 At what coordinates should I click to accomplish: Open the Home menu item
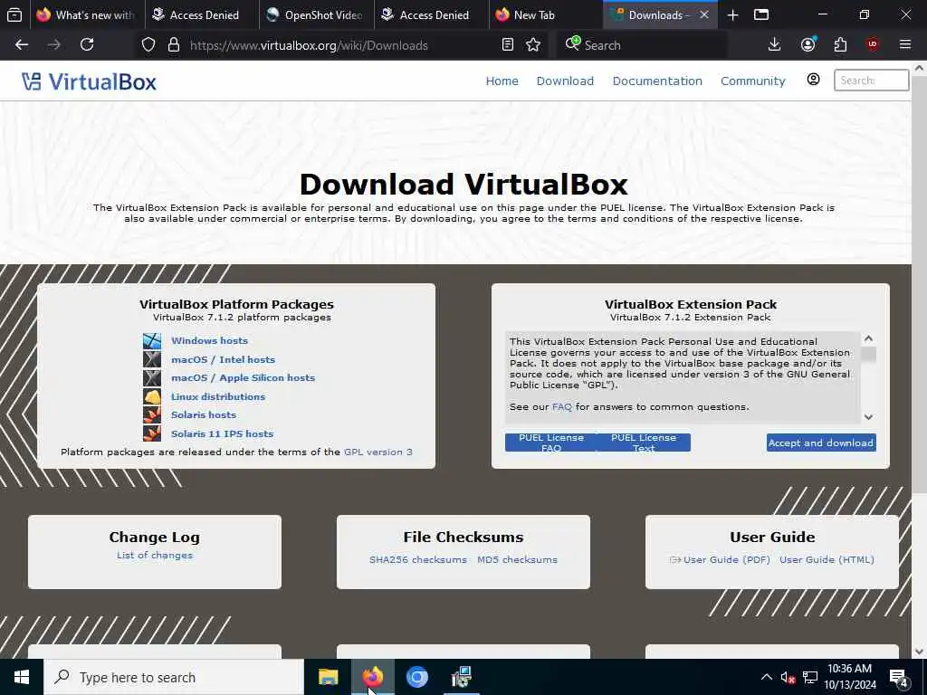tap(502, 81)
